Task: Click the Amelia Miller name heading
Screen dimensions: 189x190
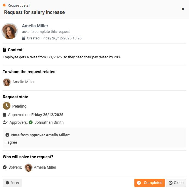Action: (x=35, y=26)
